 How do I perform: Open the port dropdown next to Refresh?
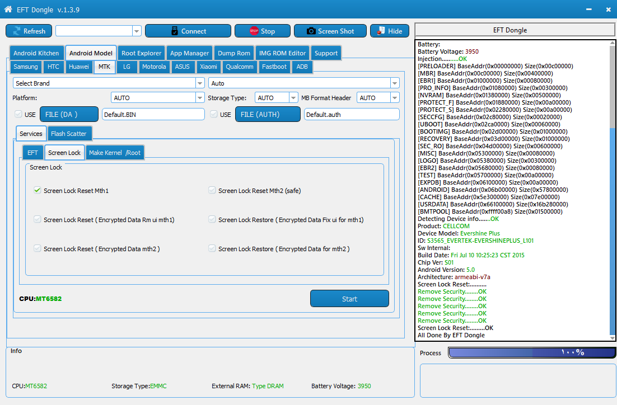(137, 31)
